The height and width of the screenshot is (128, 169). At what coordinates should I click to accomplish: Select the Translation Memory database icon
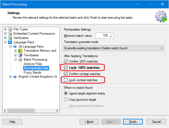pyautogui.click(x=20, y=51)
